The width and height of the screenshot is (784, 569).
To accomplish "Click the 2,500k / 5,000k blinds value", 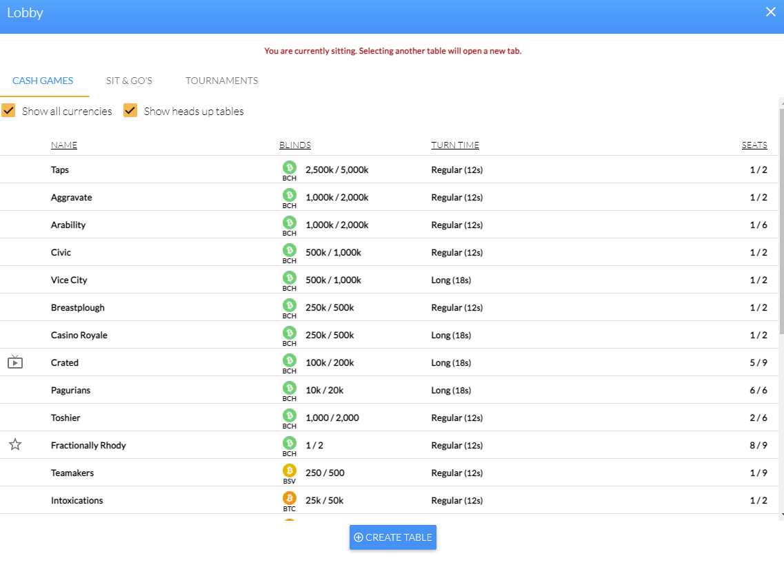I will pyautogui.click(x=337, y=170).
